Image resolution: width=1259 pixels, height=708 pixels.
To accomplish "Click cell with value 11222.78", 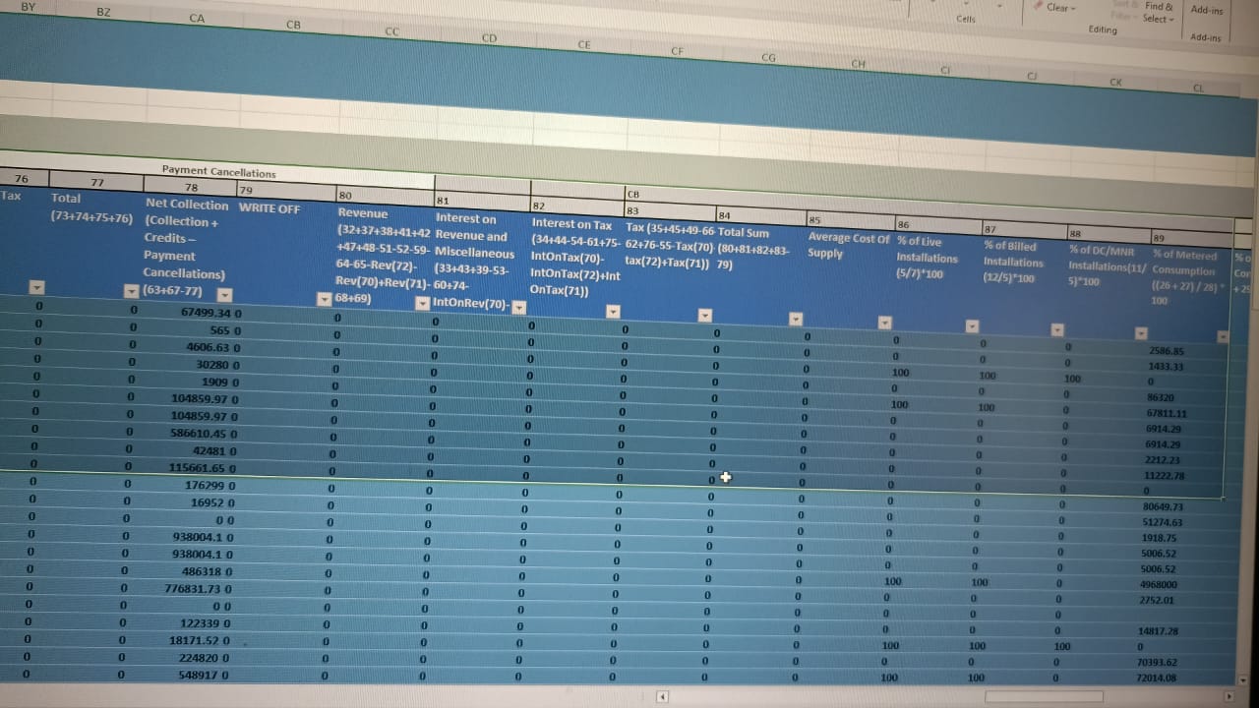I will (x=1165, y=476).
